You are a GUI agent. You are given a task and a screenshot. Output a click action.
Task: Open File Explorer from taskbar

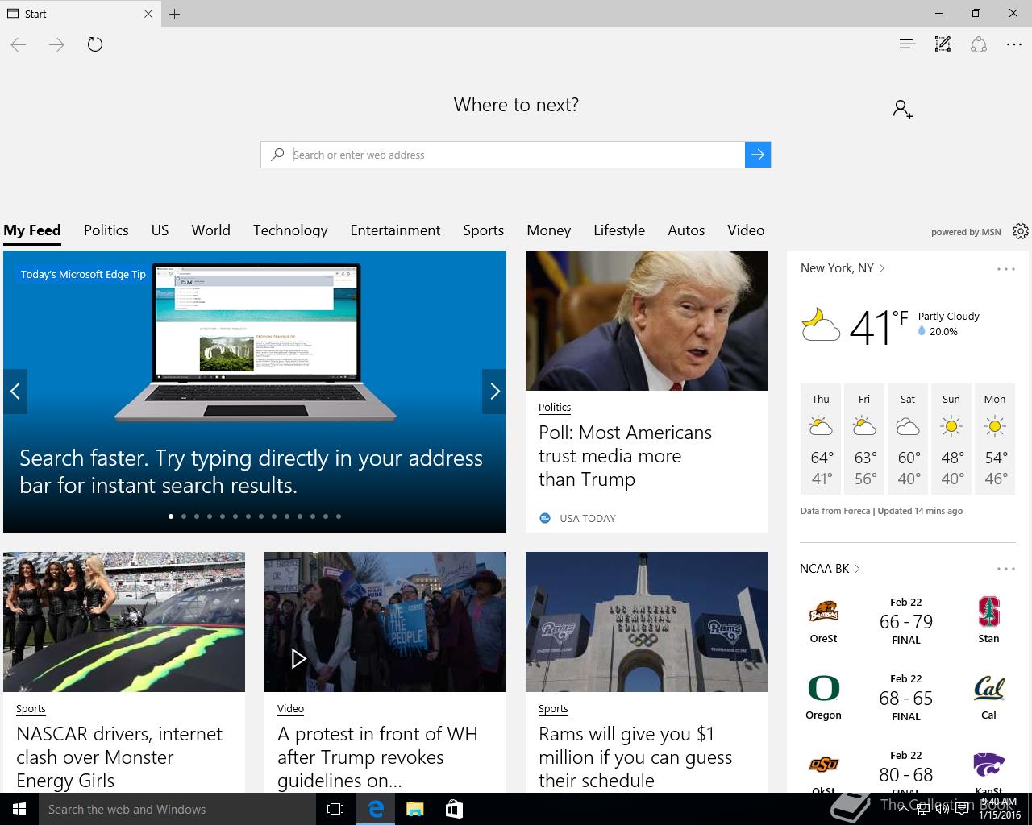click(414, 809)
